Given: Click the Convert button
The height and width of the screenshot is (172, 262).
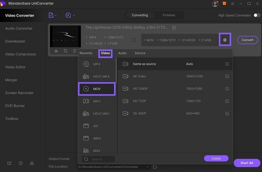Looking at the screenshot, I should tap(247, 40).
